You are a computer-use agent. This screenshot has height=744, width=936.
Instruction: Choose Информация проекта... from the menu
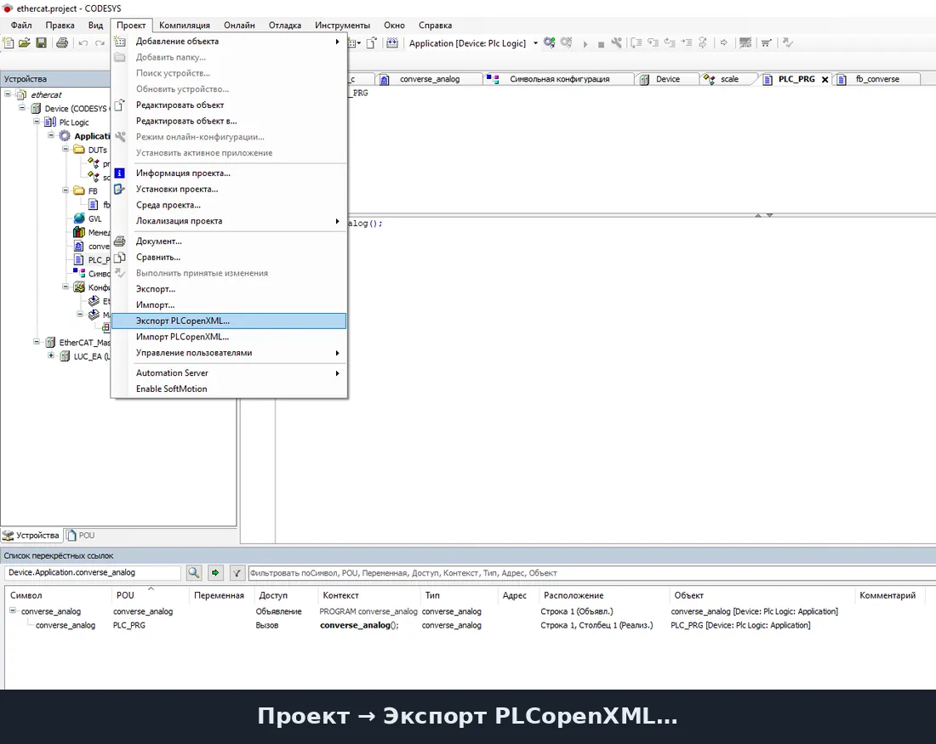click(x=229, y=173)
